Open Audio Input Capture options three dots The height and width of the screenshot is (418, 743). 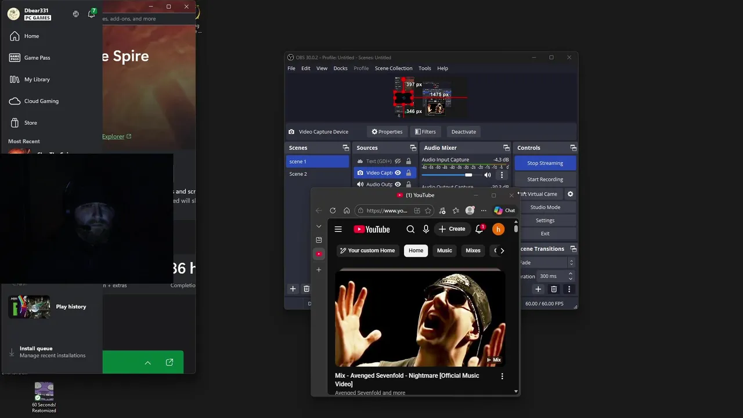[502, 175]
